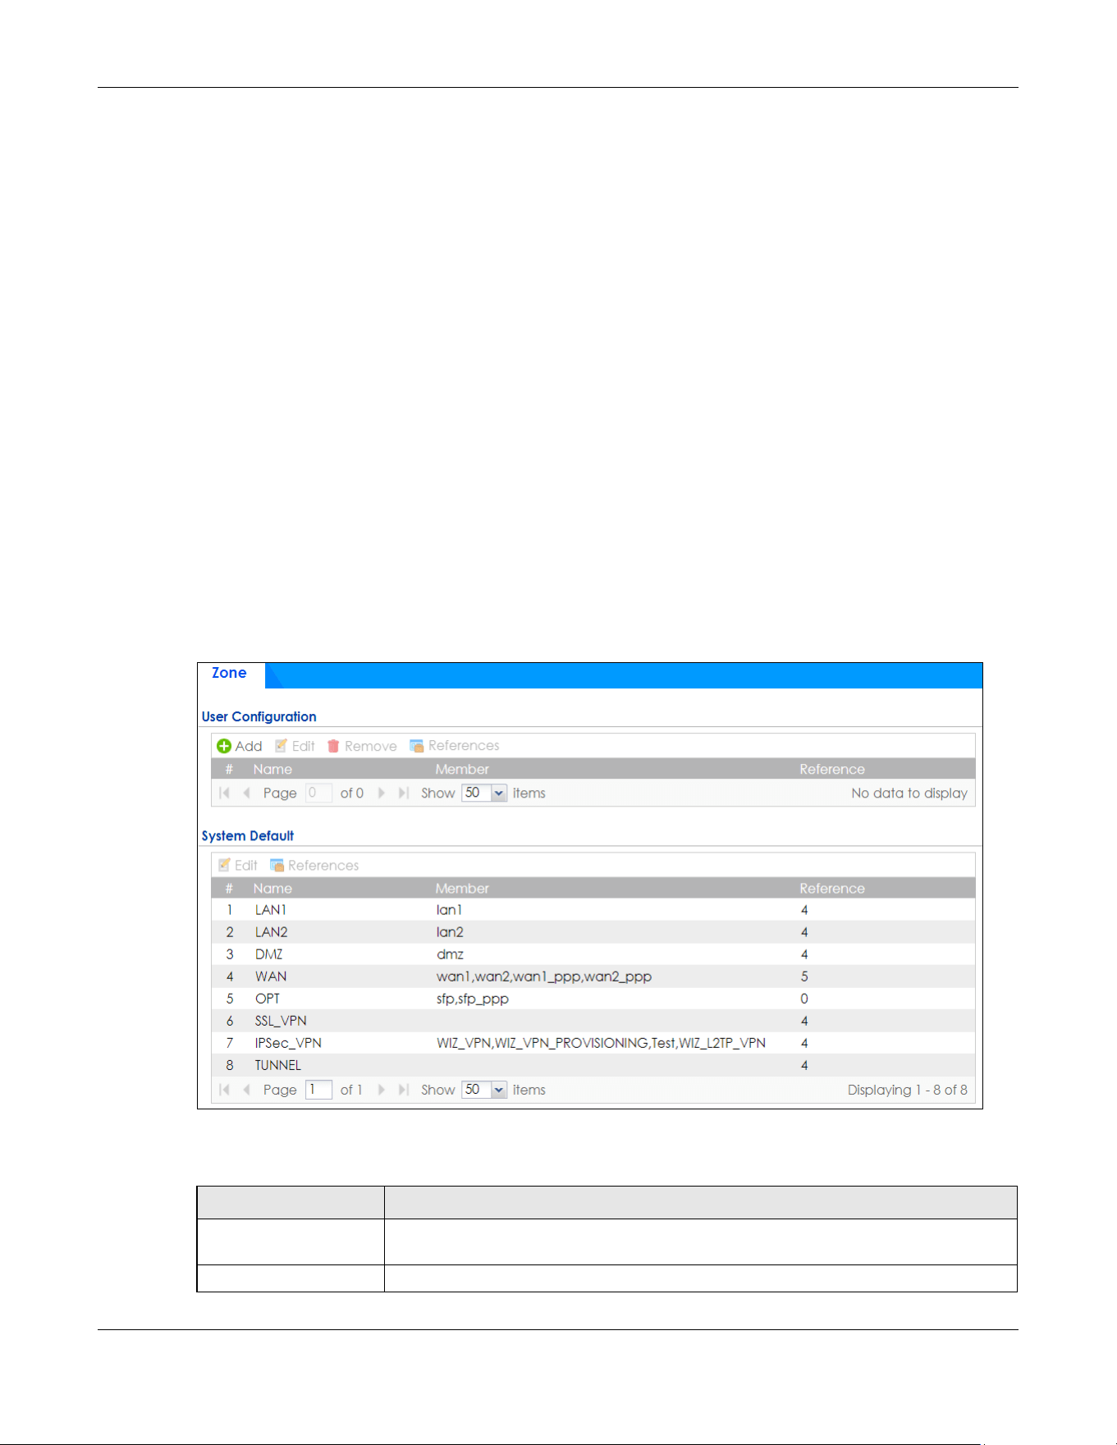Select the DMZ zone row
The height and width of the screenshot is (1445, 1117).
[593, 954]
